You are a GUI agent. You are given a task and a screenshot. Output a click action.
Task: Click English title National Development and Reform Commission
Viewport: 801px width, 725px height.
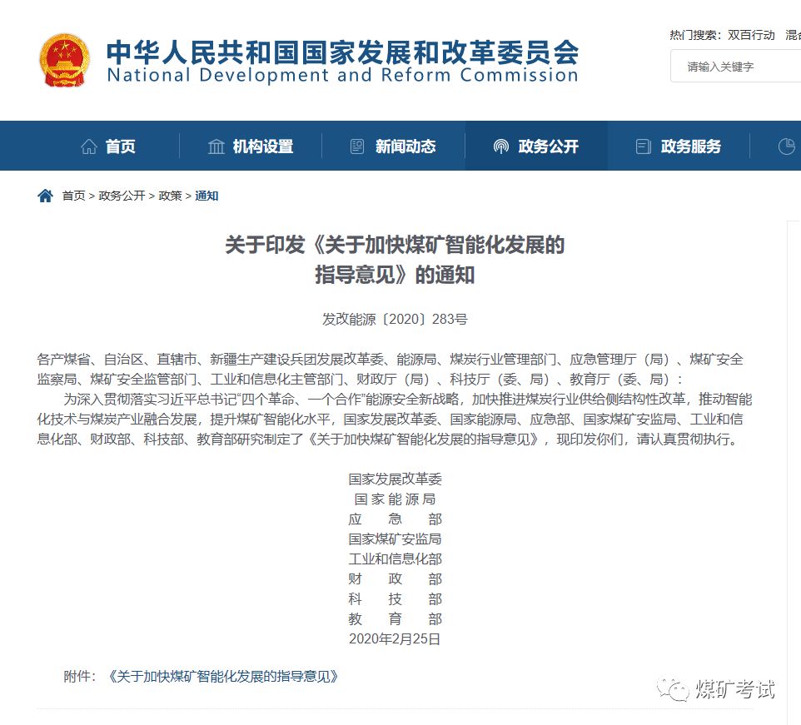tap(342, 75)
